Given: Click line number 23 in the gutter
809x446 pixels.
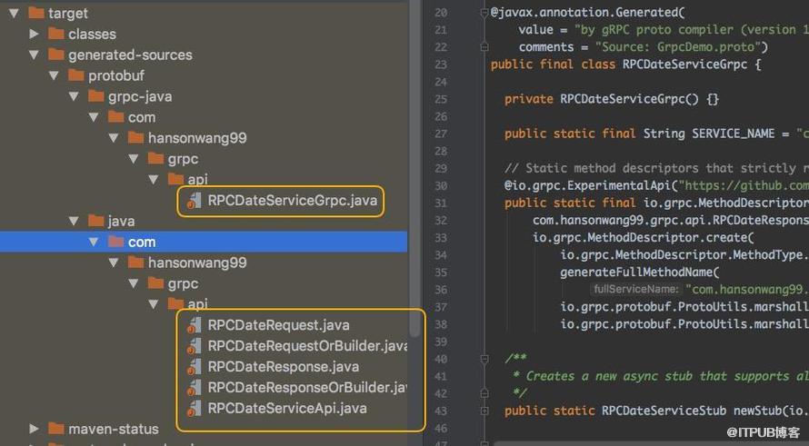Looking at the screenshot, I should click(x=440, y=64).
